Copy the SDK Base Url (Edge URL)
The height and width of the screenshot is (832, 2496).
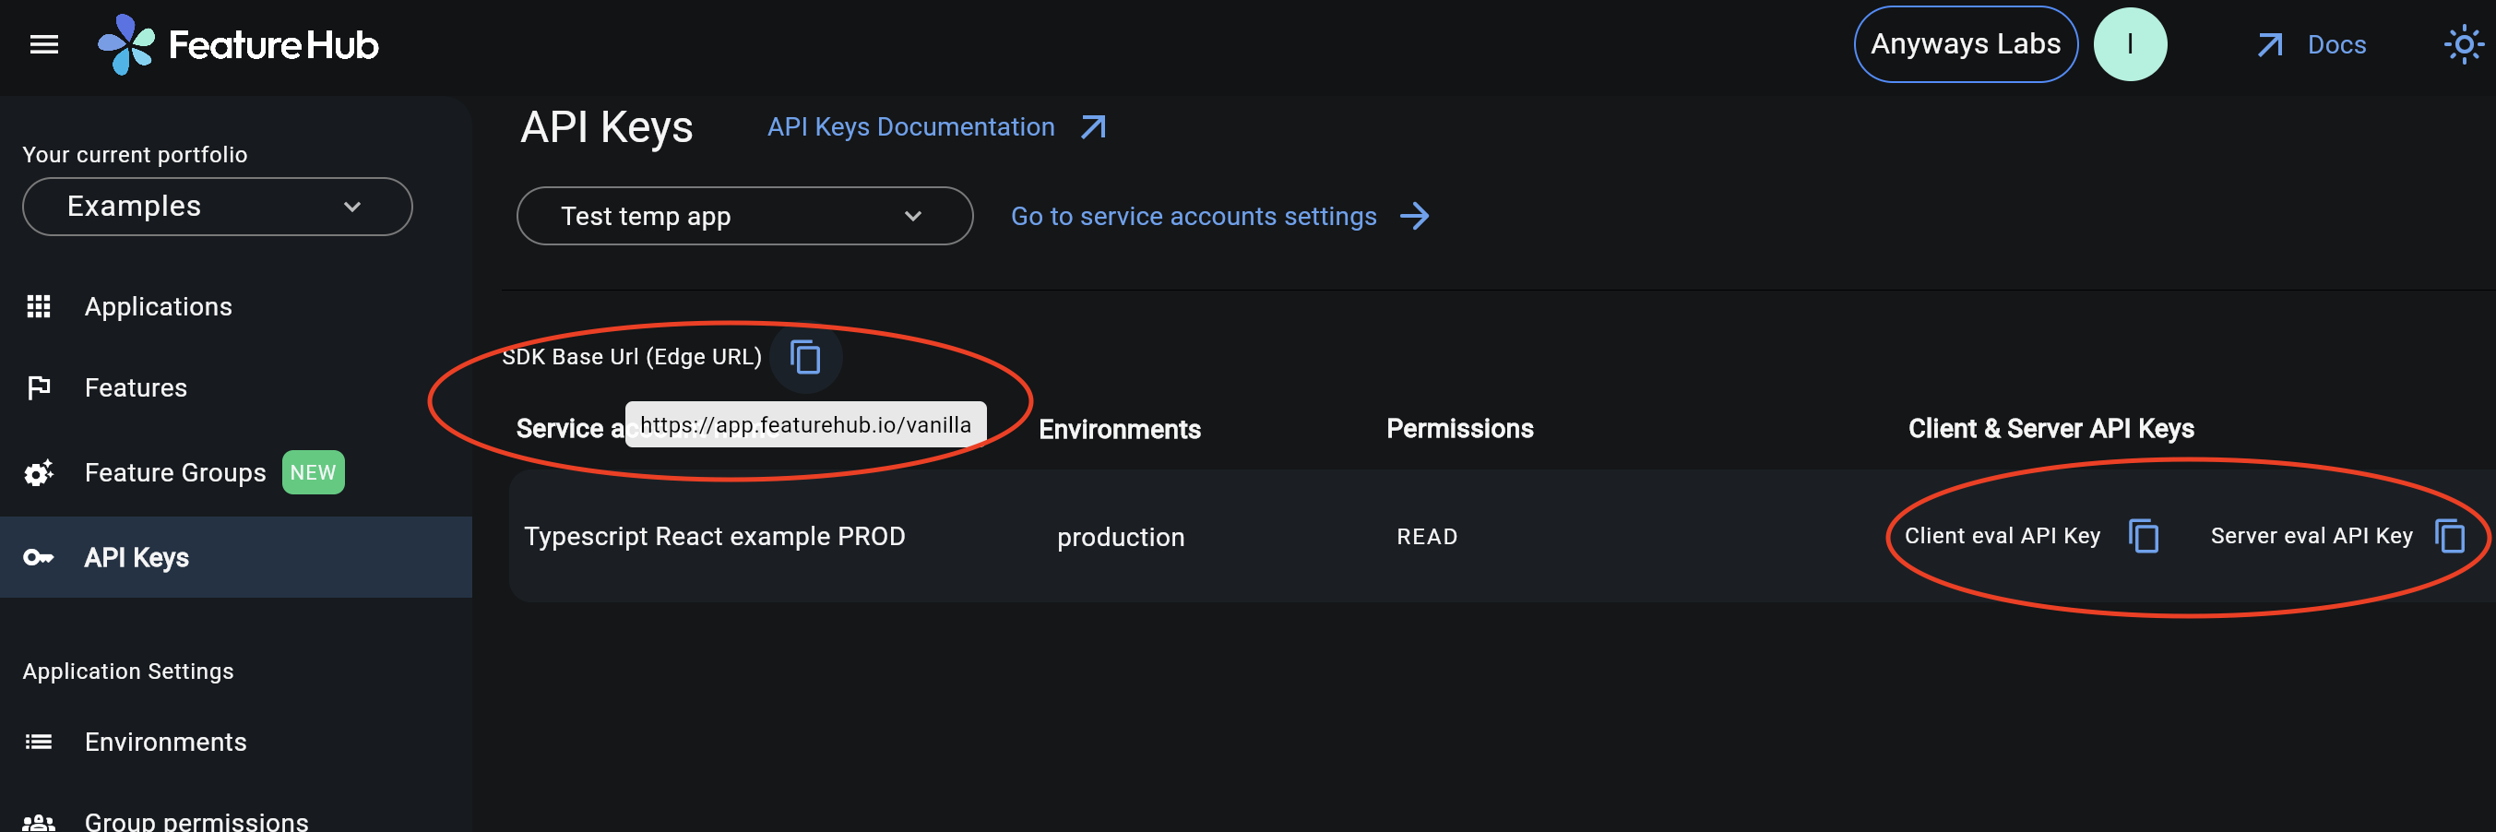(x=806, y=356)
